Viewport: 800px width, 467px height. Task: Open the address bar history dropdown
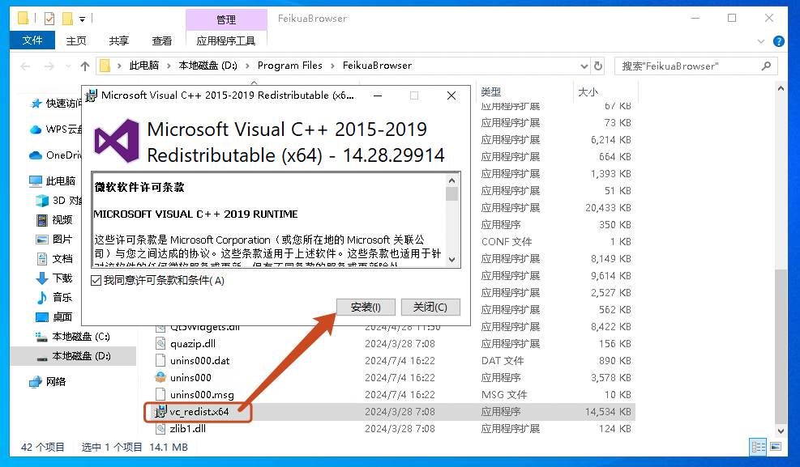click(583, 66)
